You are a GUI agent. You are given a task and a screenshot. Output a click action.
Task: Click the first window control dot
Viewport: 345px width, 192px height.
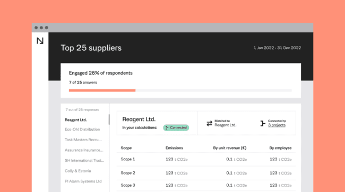36,28
